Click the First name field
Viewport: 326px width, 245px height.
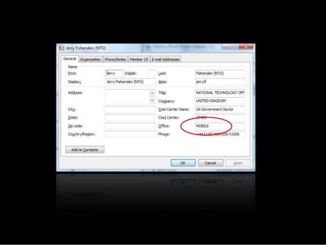(114, 73)
